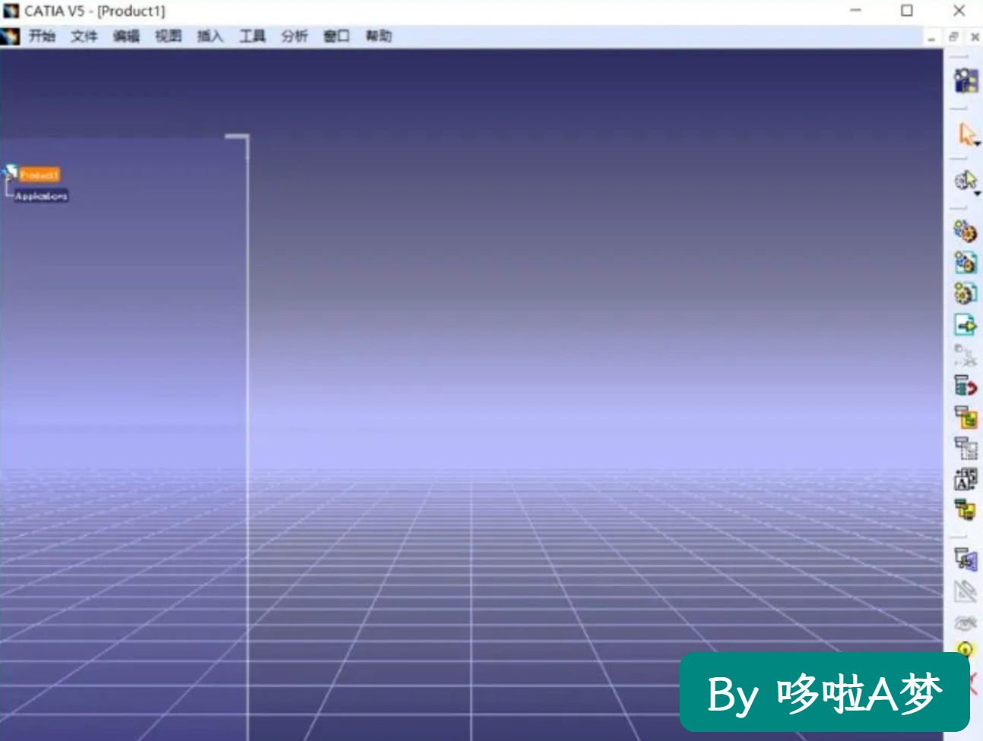Viewport: 983px width, 741px height.
Task: Open the 分析 menu
Action: (x=294, y=36)
